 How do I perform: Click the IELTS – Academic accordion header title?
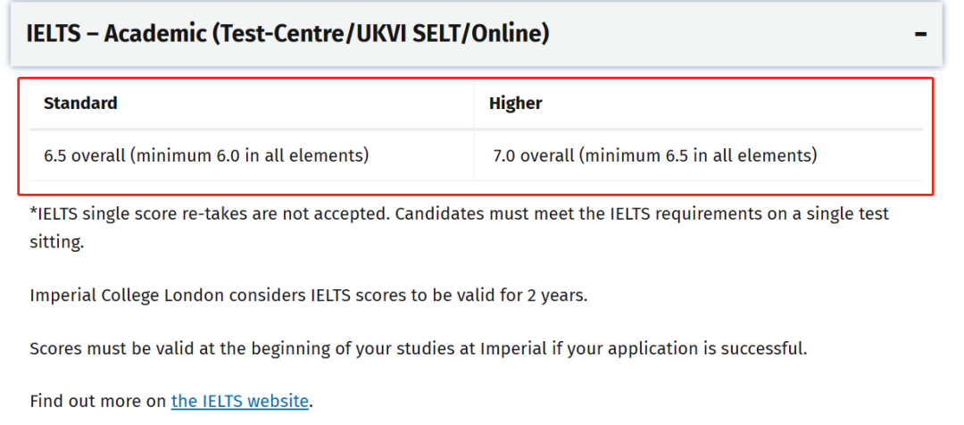[x=287, y=34]
